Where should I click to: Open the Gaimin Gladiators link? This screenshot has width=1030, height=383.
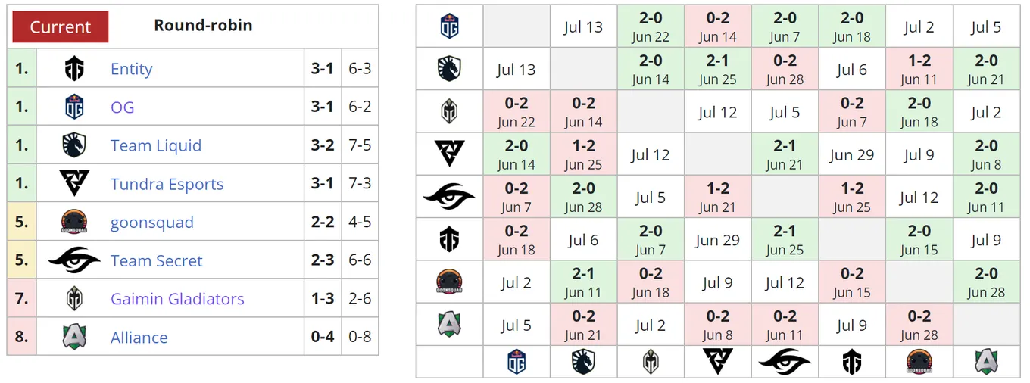click(177, 299)
